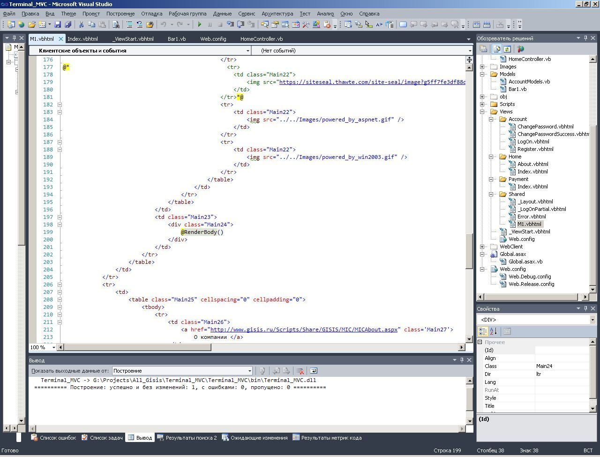Image resolution: width=600 pixels, height=457 pixels.
Task: Click the Quick Info cursor icon
Action: pos(368,24)
